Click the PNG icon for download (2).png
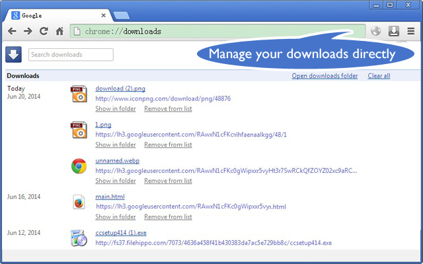Viewport: 423px width, 264px height. coord(79,94)
